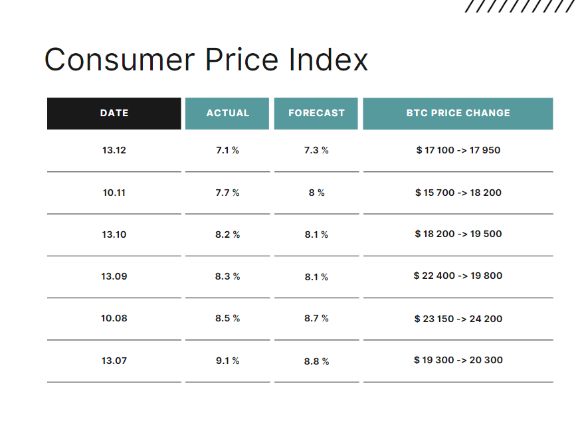This screenshot has height=435, width=580.
Task: Select the 13.12 date cell
Action: 114,150
